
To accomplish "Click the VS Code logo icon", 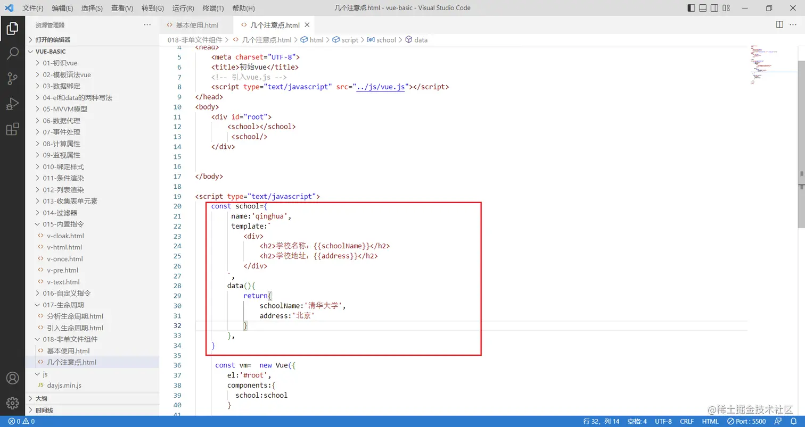I will (x=9, y=8).
